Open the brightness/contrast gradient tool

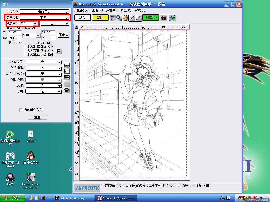[x=67, y=77]
